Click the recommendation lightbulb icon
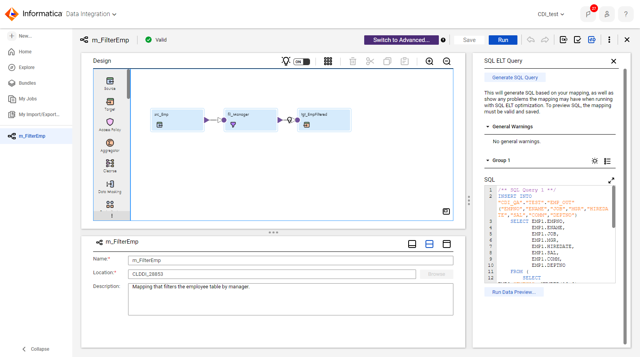This screenshot has width=640, height=357. tap(286, 61)
